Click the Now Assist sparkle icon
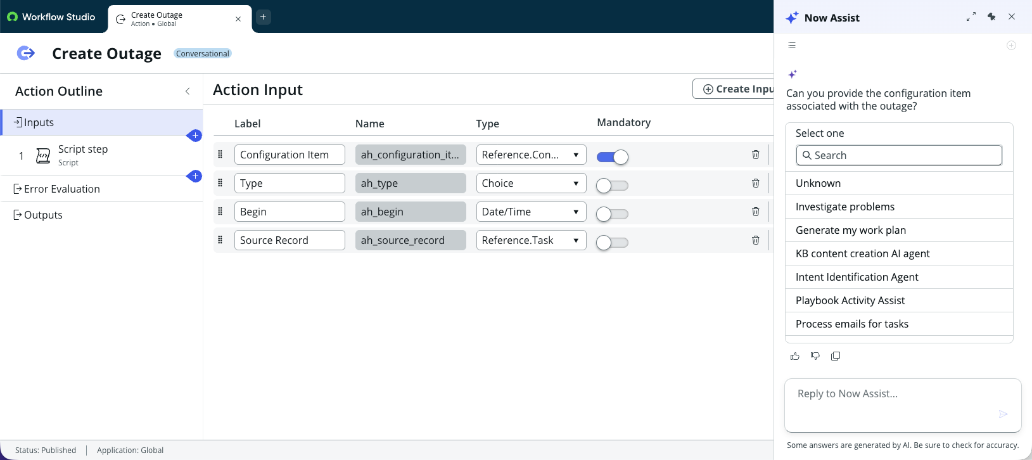Viewport: 1032px width, 460px height. pyautogui.click(x=792, y=18)
